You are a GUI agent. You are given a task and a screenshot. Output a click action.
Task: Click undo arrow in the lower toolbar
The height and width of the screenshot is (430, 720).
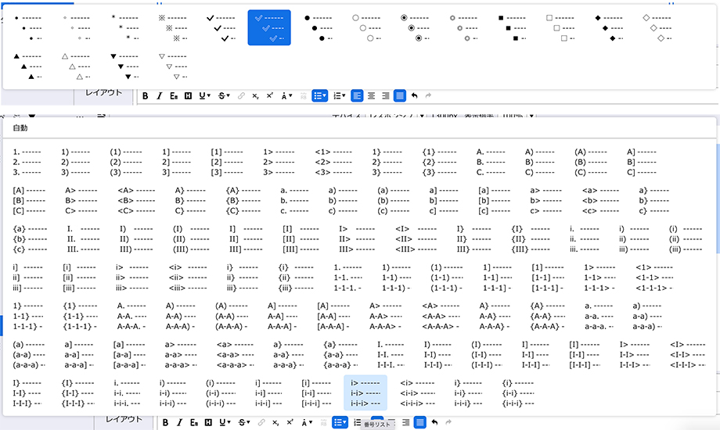[x=434, y=422]
